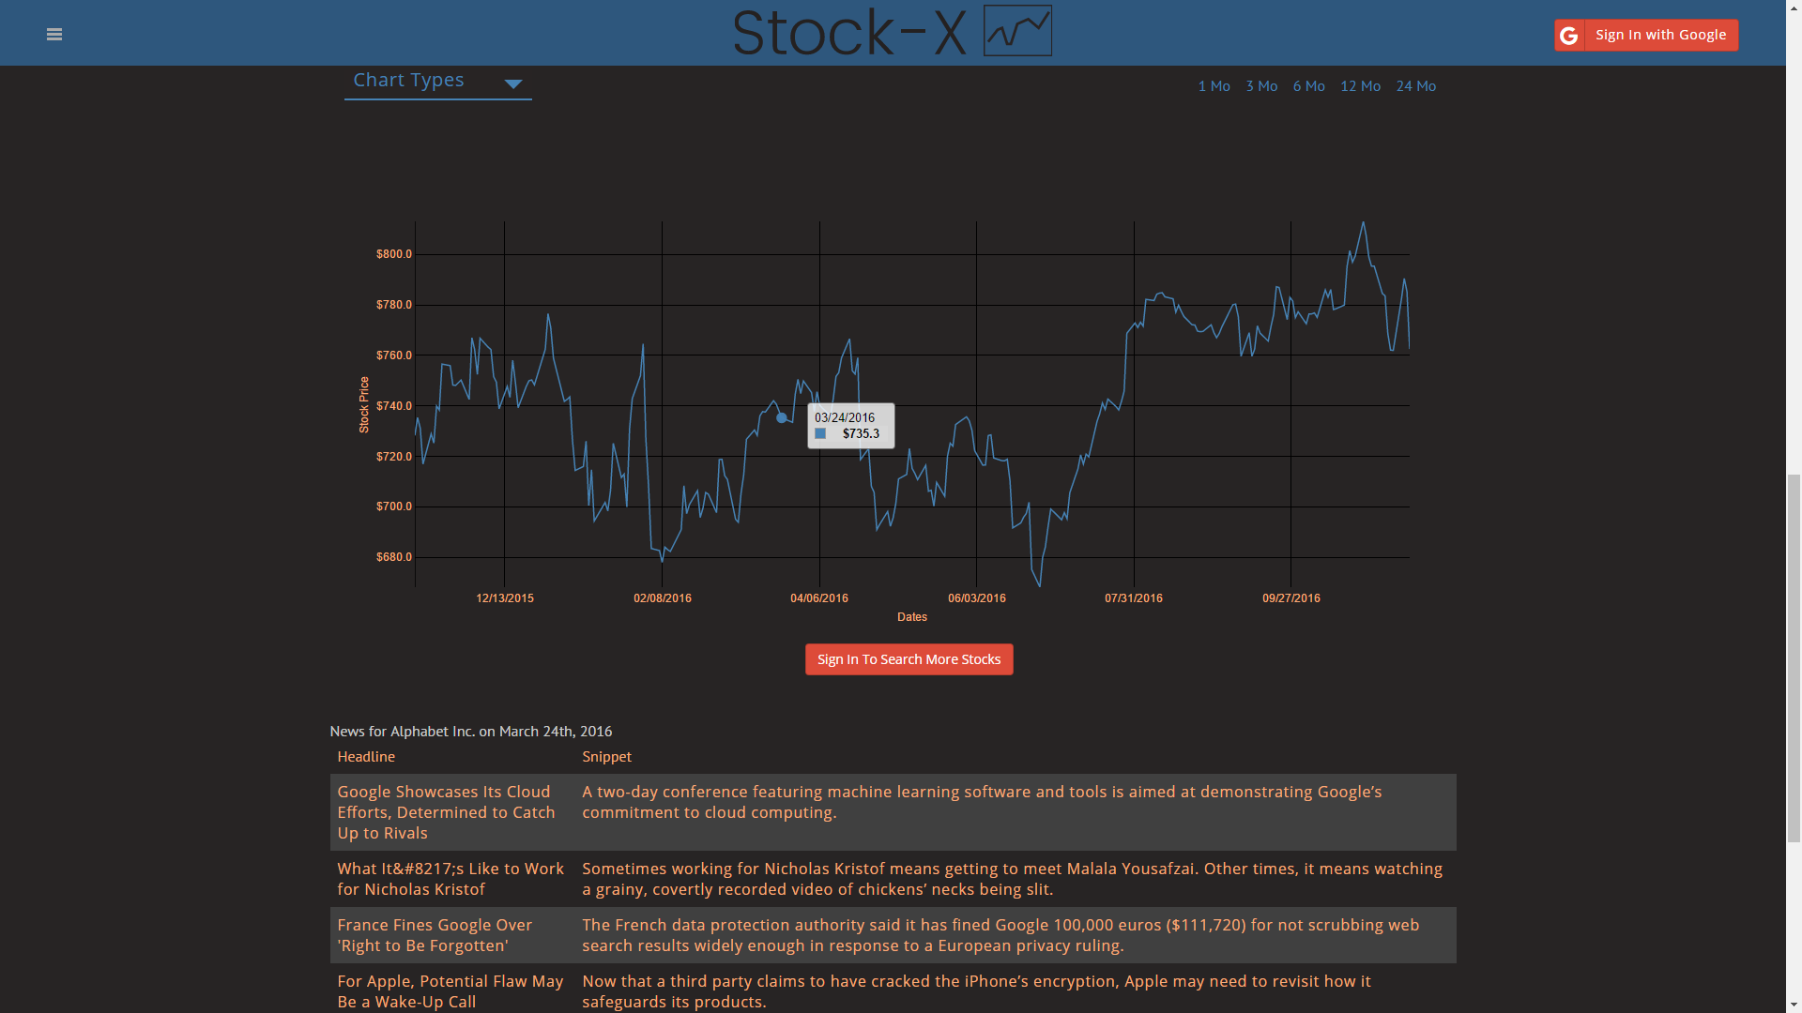Select the 3 Mo time range
Screen dimensions: 1802x1013
[x=1261, y=86]
